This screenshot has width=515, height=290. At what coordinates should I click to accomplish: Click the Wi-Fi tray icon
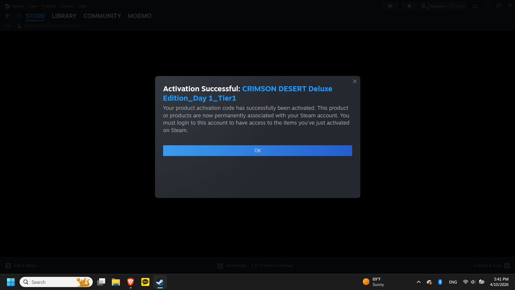click(465, 282)
